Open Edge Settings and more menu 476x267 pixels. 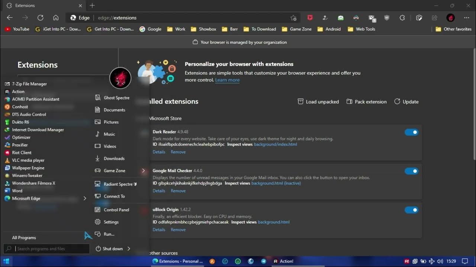(467, 18)
